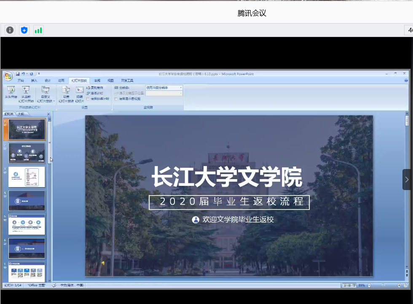The image size is (413, 304).
Task: Select slide 4 thumbnail in panel
Action: 27,201
